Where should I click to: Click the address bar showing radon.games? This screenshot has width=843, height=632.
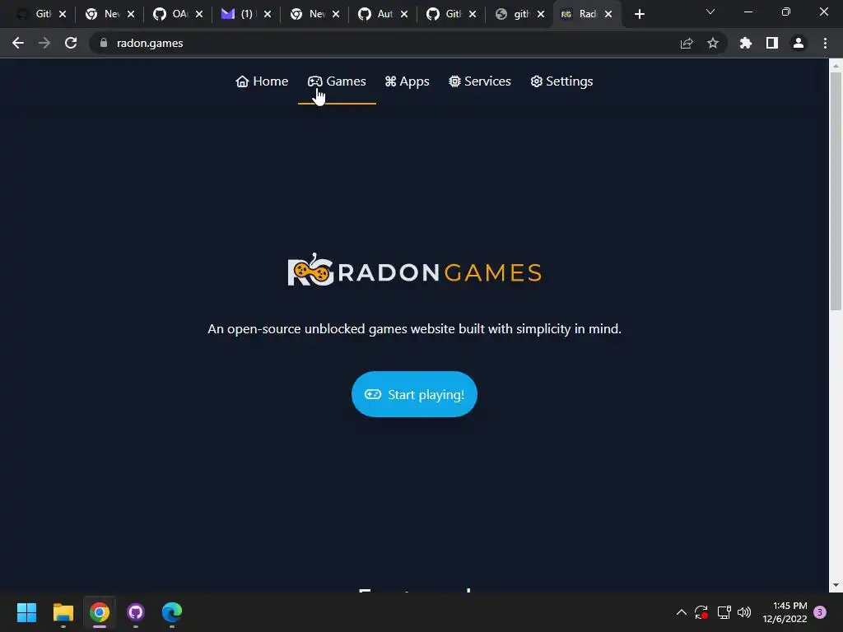click(387, 43)
